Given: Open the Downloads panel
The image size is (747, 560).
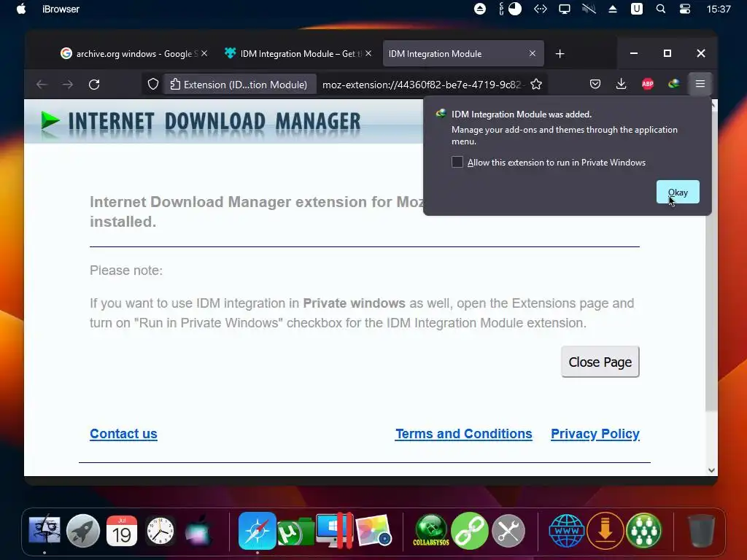Looking at the screenshot, I should [x=621, y=85].
